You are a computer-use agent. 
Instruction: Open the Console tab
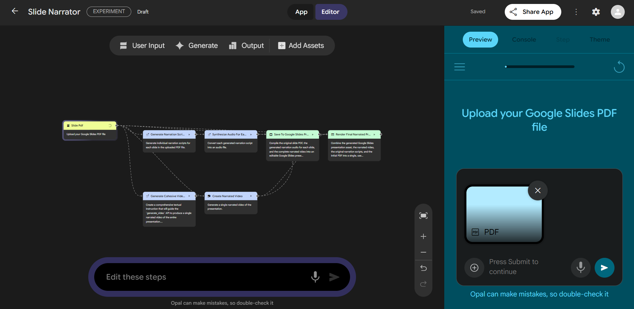524,40
